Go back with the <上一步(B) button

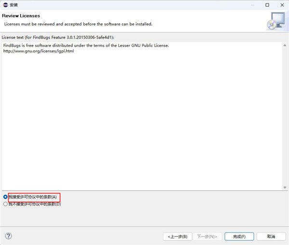click(x=177, y=236)
